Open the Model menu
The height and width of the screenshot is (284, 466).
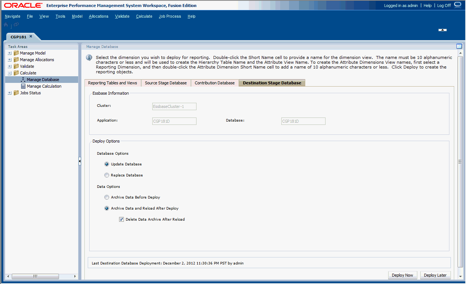pos(77,16)
